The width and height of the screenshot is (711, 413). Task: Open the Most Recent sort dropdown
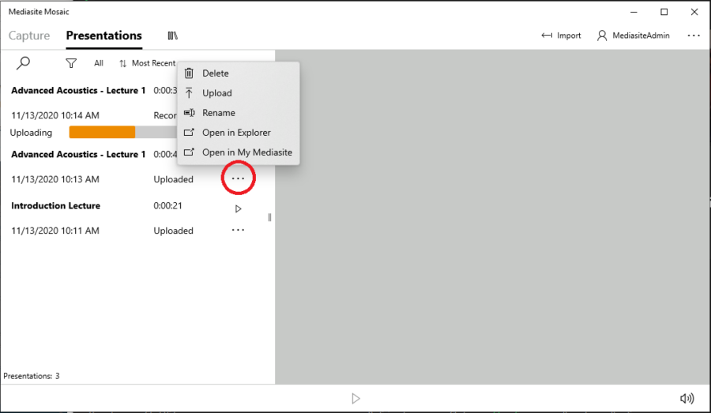tap(148, 63)
